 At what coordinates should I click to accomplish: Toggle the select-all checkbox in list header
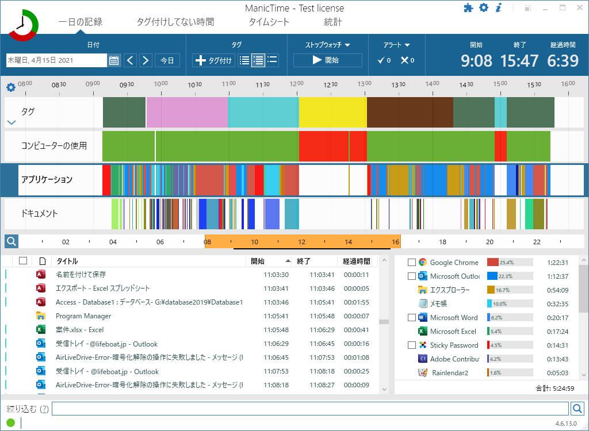(x=23, y=261)
